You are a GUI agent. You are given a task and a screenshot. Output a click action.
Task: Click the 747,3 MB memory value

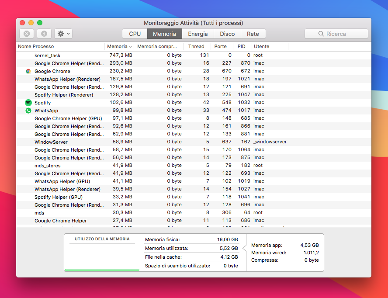(121, 55)
